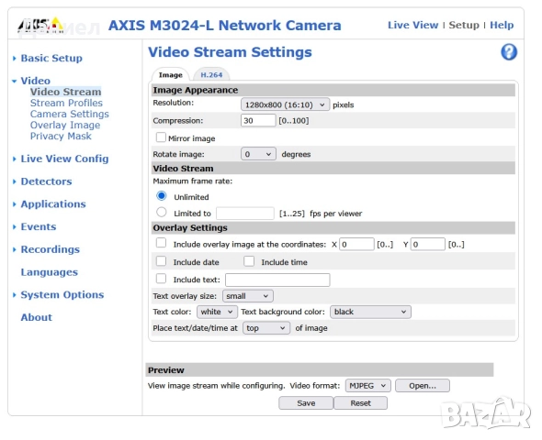Click the Save button

306,402
